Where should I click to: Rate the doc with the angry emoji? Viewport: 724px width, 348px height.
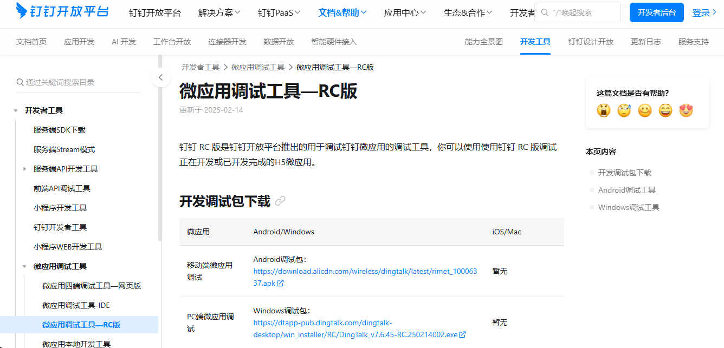tap(604, 110)
